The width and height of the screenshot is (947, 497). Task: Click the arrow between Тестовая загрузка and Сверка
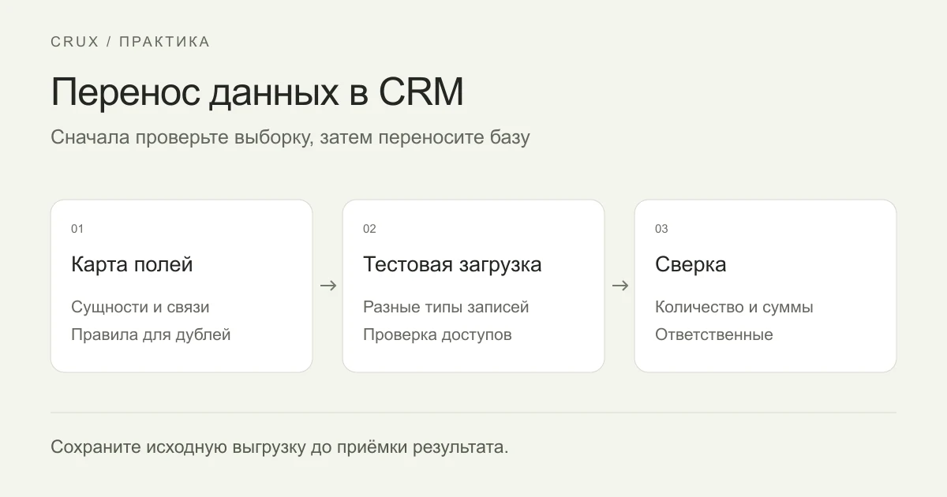(x=619, y=286)
